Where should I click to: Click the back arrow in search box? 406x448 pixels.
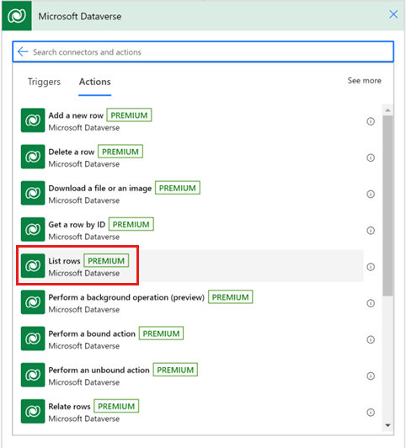click(23, 51)
